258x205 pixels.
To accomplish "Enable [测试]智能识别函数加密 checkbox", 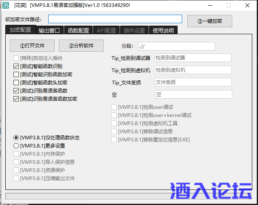I will click(16, 75).
